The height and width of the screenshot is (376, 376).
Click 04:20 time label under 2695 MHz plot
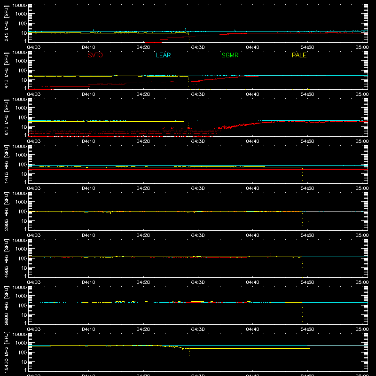coord(143,235)
